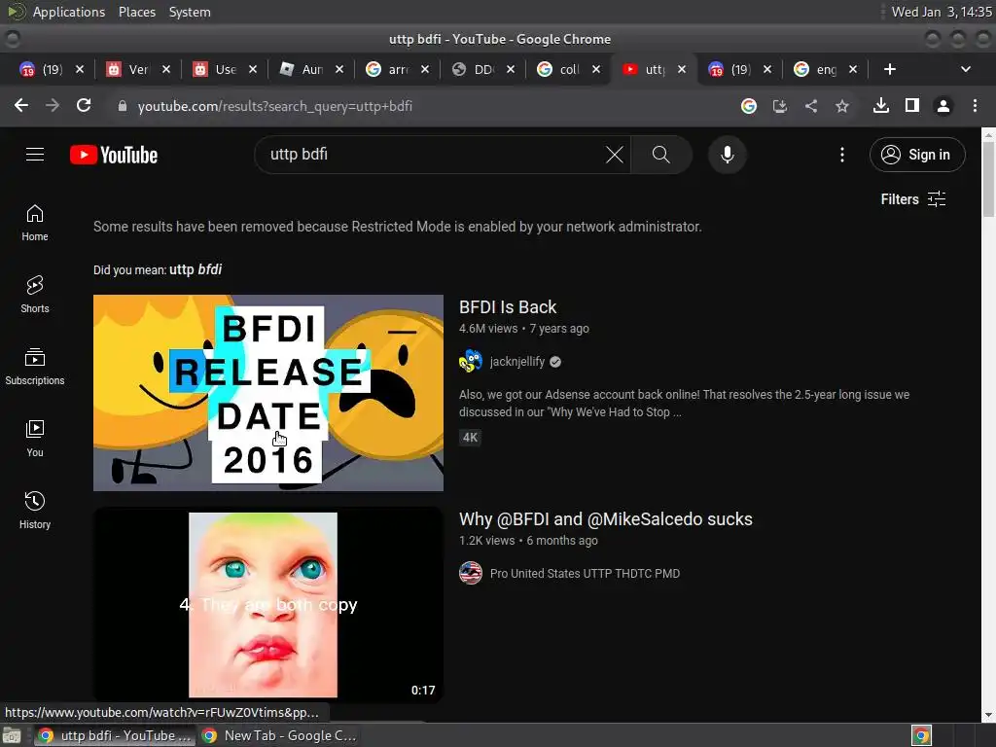The width and height of the screenshot is (996, 747).
Task: Open the Chrome three-dot menu
Action: coord(975,105)
